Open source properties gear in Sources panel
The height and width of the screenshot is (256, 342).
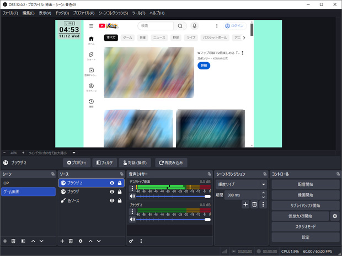pyautogui.click(x=81, y=241)
